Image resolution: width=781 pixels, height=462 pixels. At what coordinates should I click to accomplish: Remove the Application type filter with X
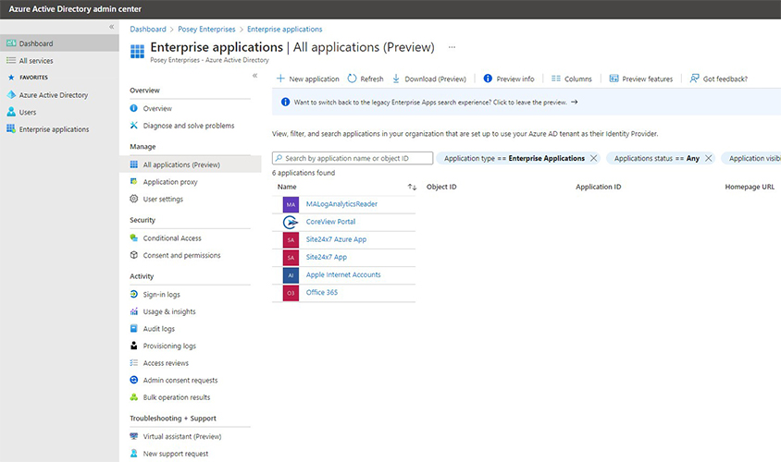pyautogui.click(x=593, y=158)
